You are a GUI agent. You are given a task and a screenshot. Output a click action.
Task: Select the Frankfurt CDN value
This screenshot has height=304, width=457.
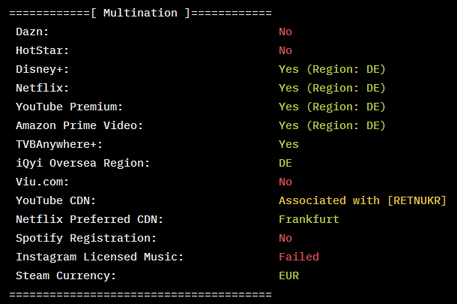point(309,219)
